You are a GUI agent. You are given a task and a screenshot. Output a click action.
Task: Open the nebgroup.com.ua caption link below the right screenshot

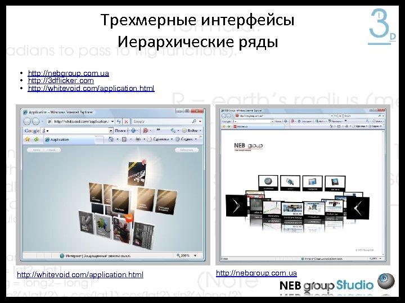point(256,273)
